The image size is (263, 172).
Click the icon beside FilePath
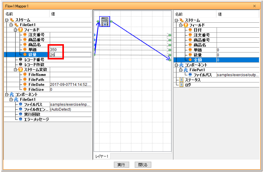coord(25,79)
